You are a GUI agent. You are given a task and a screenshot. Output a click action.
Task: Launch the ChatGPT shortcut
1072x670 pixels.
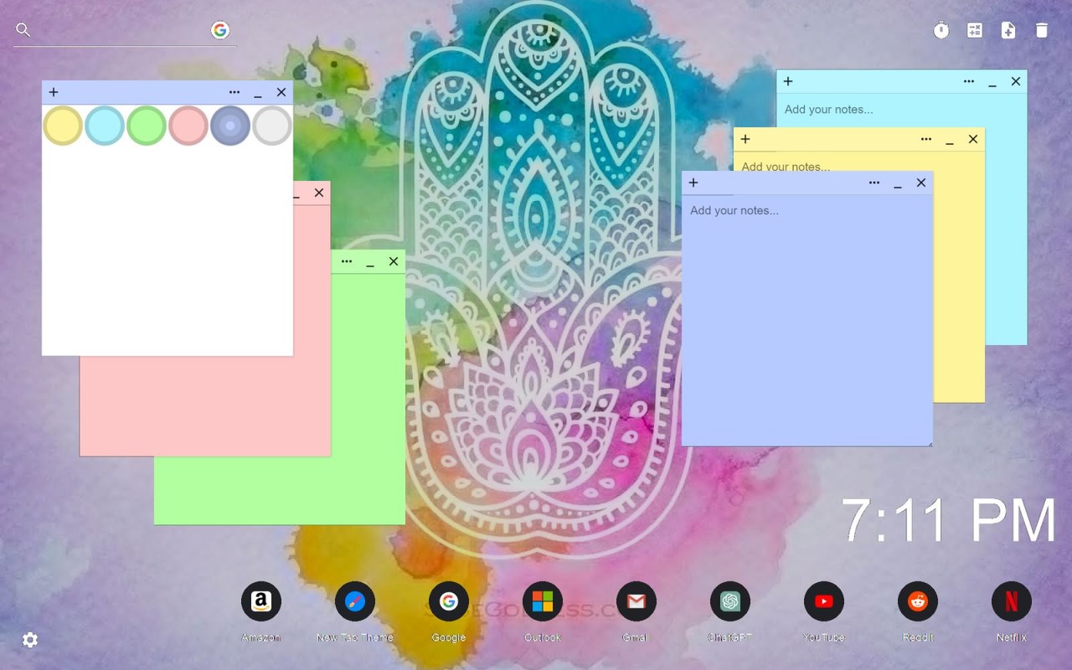point(730,601)
